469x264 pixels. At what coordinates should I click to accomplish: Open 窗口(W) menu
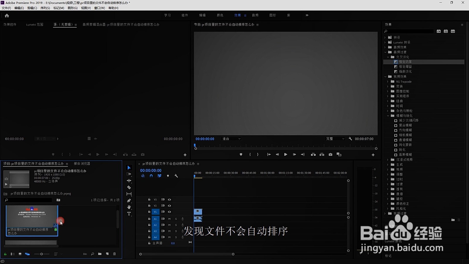click(99, 8)
